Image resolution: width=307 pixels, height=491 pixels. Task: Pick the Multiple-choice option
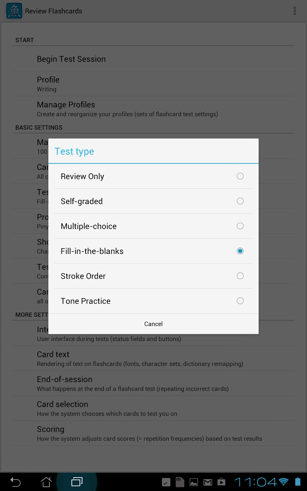[x=153, y=226]
